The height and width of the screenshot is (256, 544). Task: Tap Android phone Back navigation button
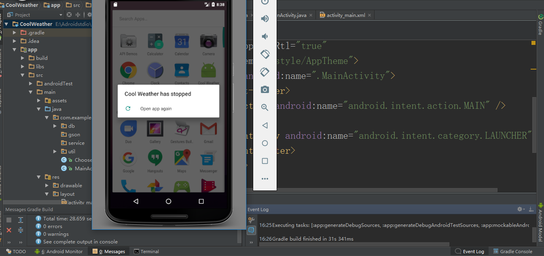(136, 201)
